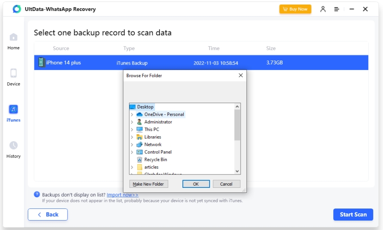Open the Import now>> link

click(x=122, y=195)
